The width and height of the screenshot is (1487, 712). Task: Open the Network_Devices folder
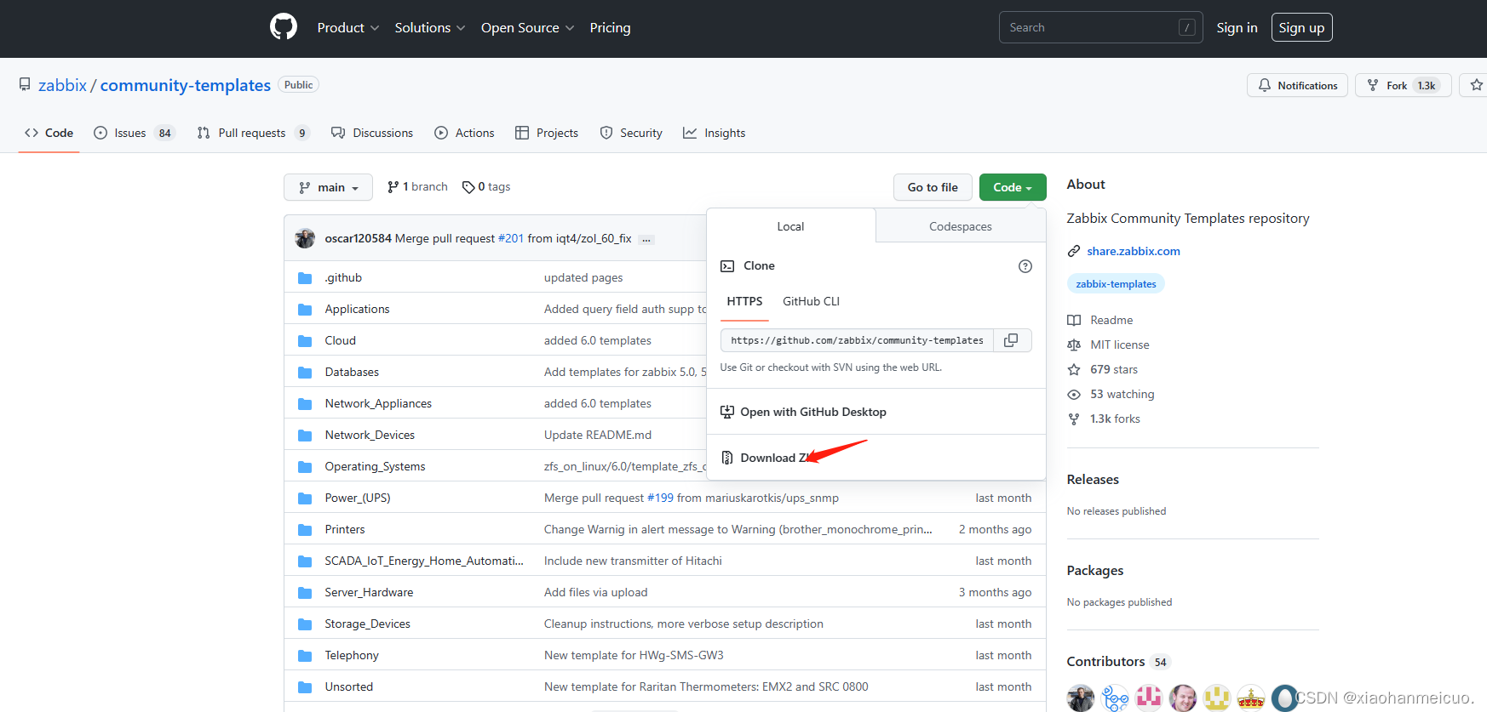pyautogui.click(x=370, y=435)
